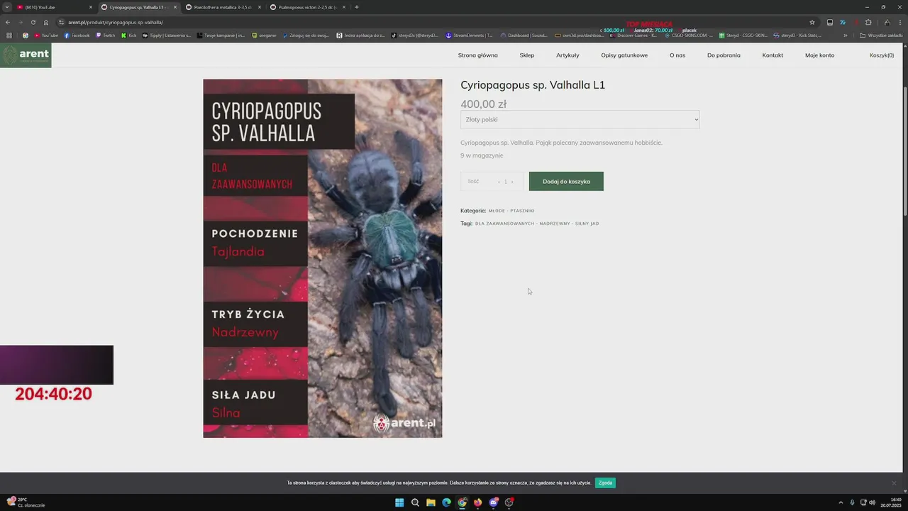Add product with Dodaj do koszyka button

pyautogui.click(x=566, y=181)
